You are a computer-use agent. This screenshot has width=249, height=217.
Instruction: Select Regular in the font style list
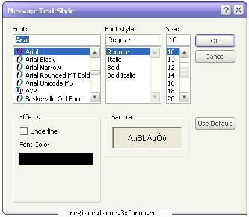(x=128, y=52)
